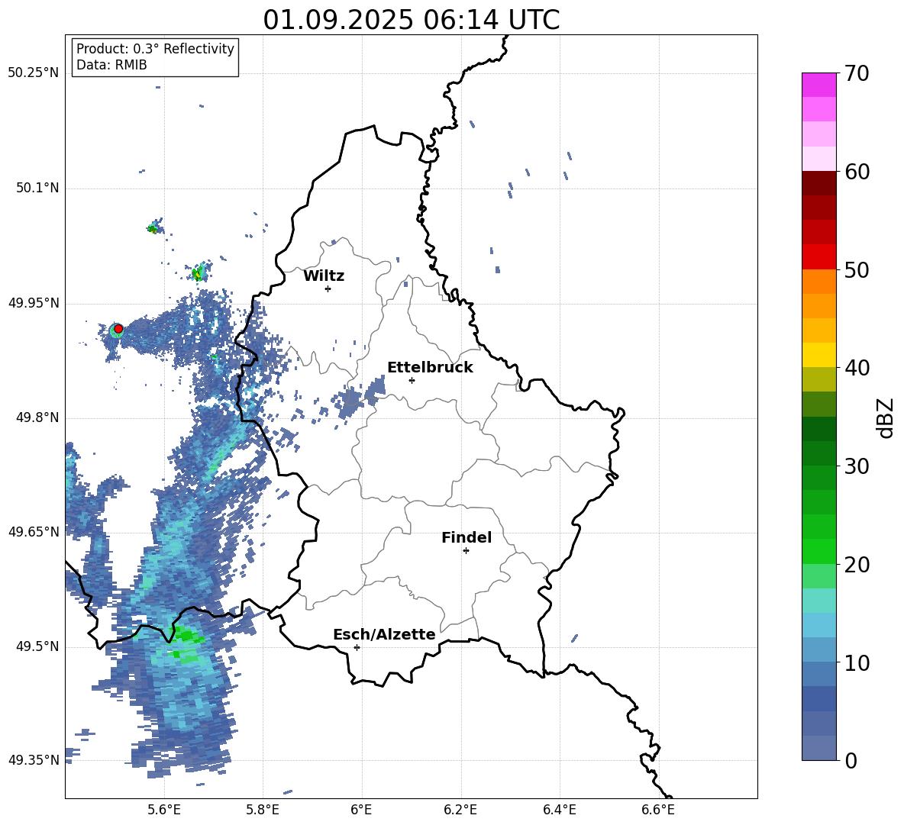The height and width of the screenshot is (825, 904).
Task: Click the 'Data: RMIB' legend line
Action: [111, 65]
